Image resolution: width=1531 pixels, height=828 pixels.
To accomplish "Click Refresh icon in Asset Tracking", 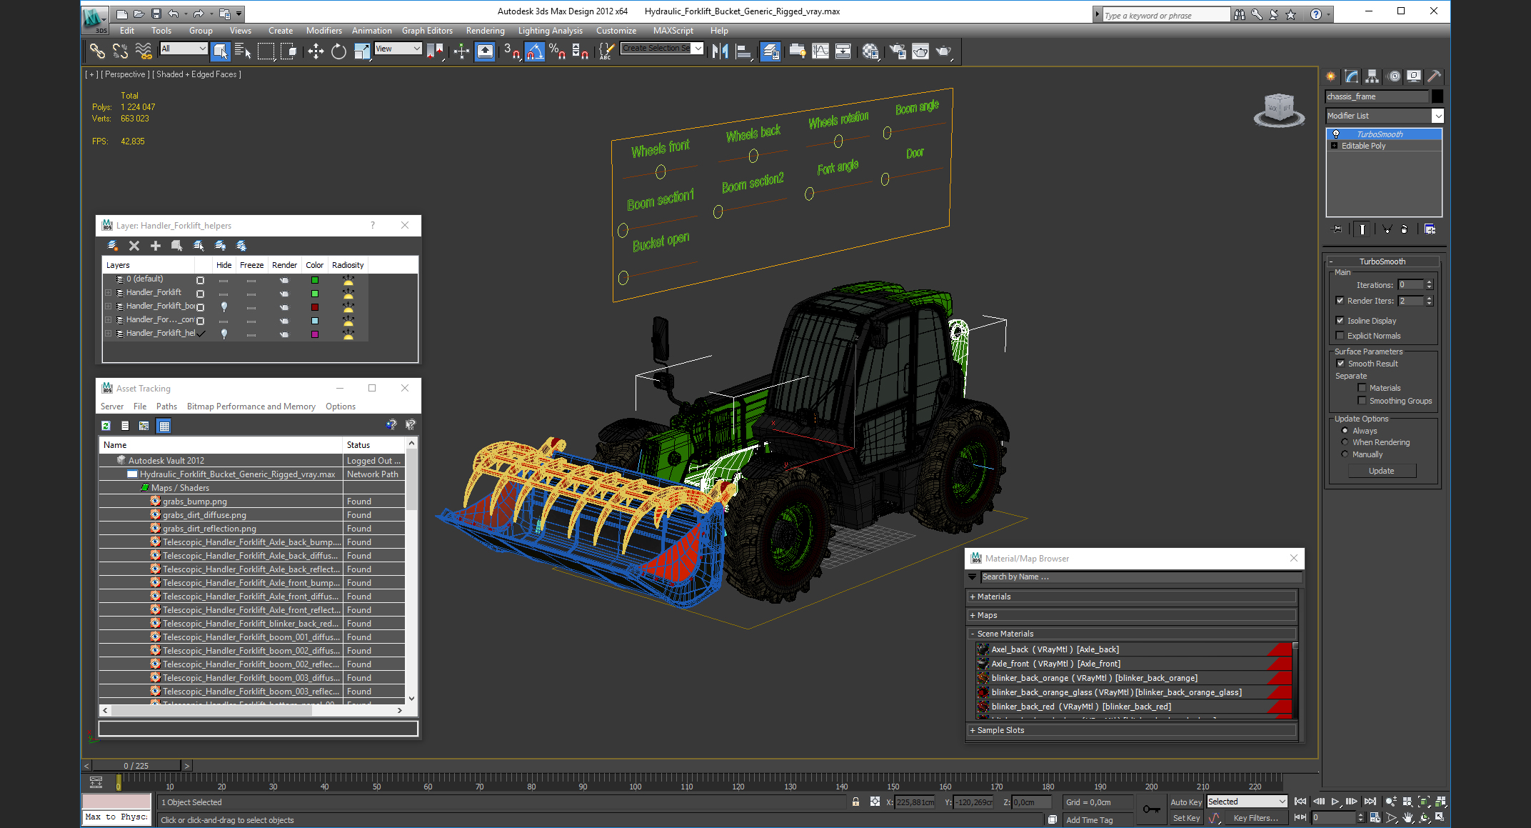I will (x=106, y=426).
